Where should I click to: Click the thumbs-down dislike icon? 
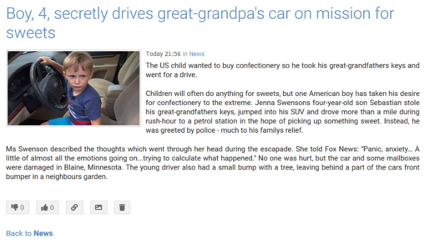[x=14, y=207]
